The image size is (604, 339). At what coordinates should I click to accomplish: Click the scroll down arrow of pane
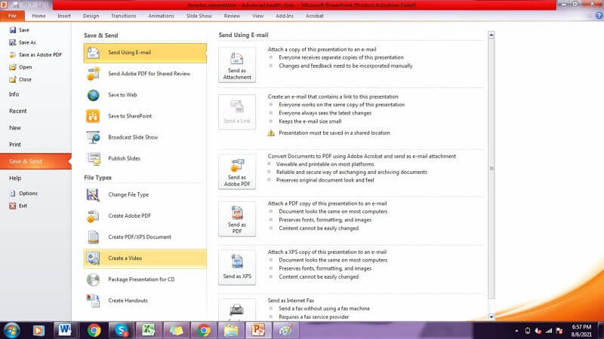tap(492, 317)
